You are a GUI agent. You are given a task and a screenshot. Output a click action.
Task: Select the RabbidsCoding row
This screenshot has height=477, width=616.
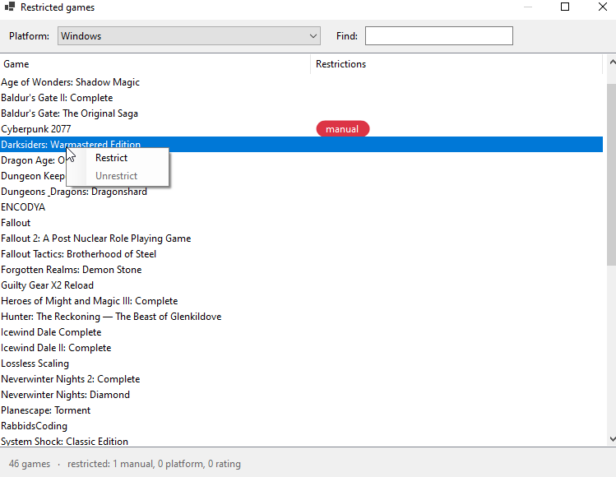[x=301, y=426]
